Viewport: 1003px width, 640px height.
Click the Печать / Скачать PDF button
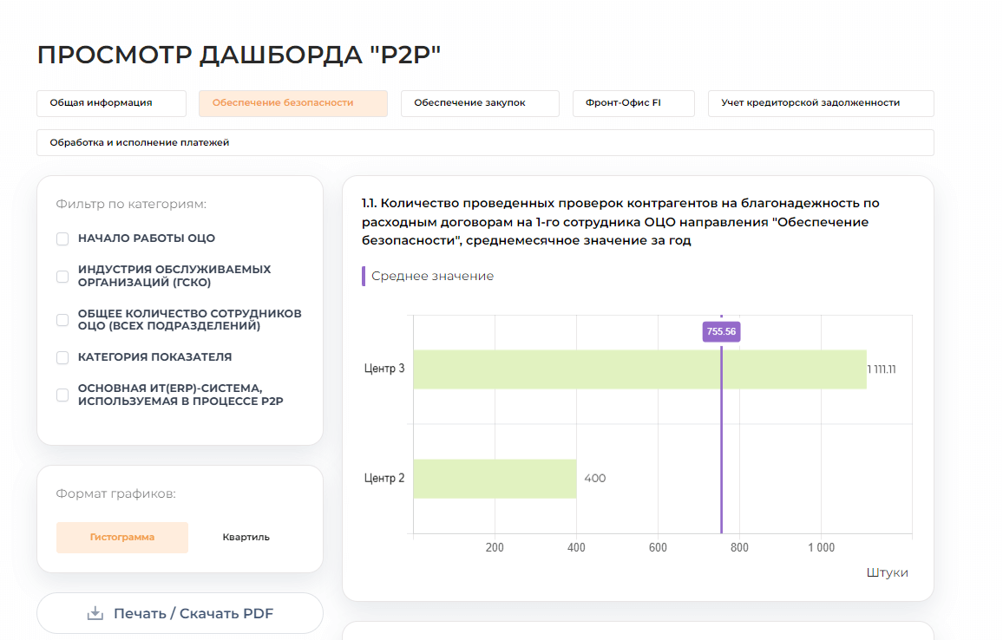point(180,613)
